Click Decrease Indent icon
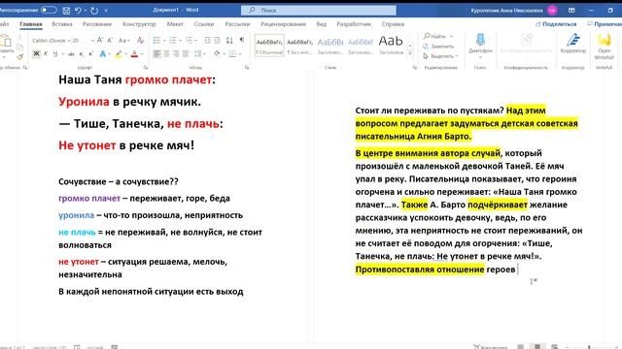Image resolution: width=622 pixels, height=349 pixels. [207, 41]
